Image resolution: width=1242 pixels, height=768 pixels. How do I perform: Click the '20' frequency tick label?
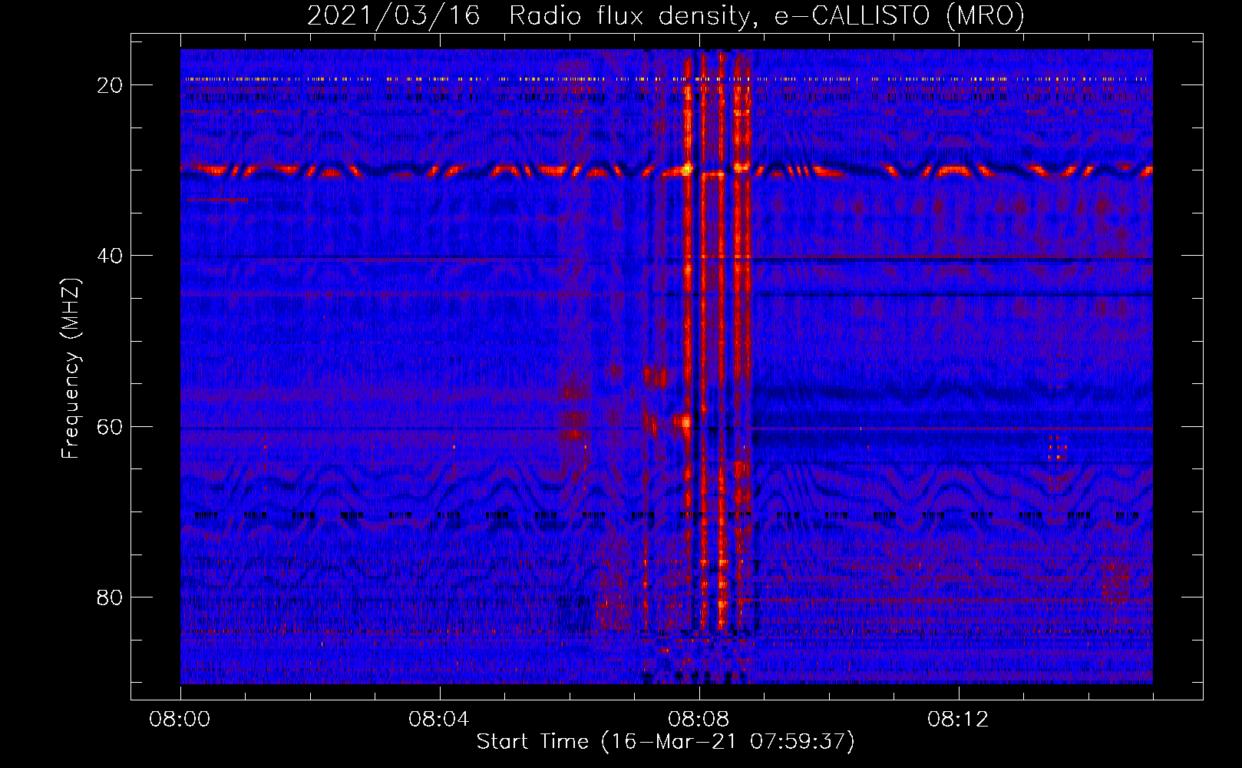coord(110,85)
